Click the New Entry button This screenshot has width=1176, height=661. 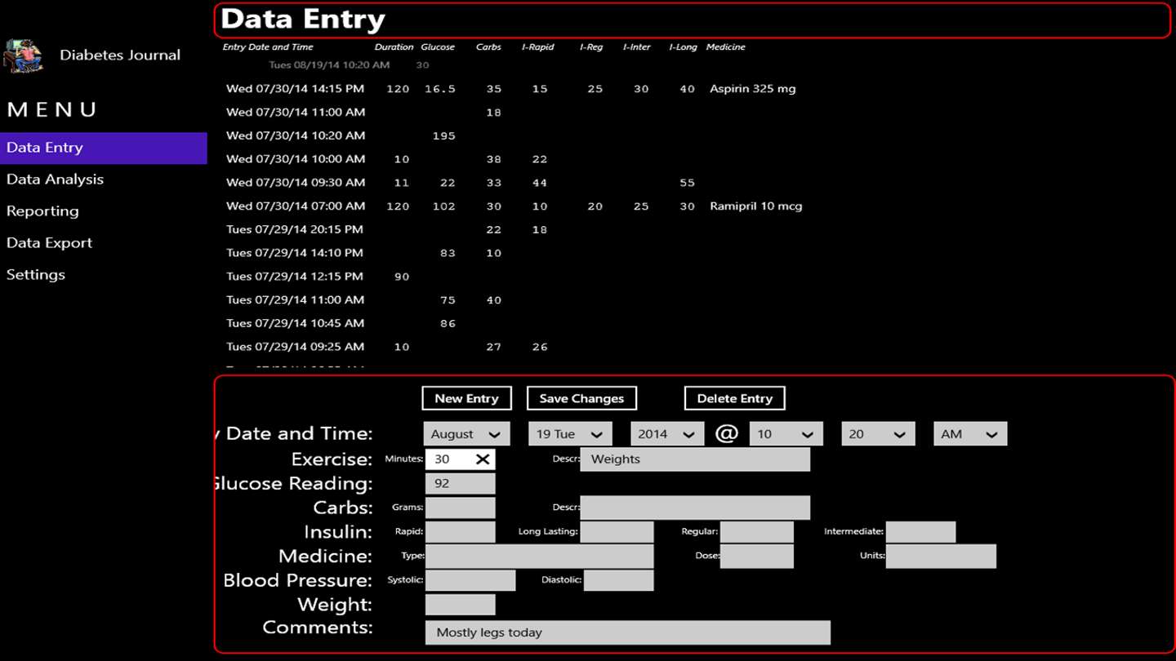pos(466,398)
